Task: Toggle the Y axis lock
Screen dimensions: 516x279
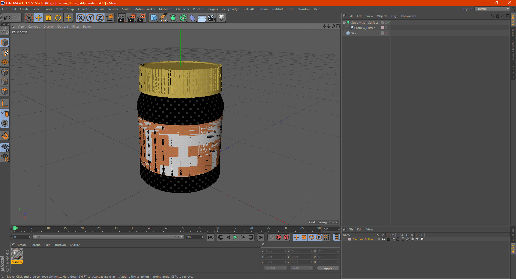Action: 90,18
